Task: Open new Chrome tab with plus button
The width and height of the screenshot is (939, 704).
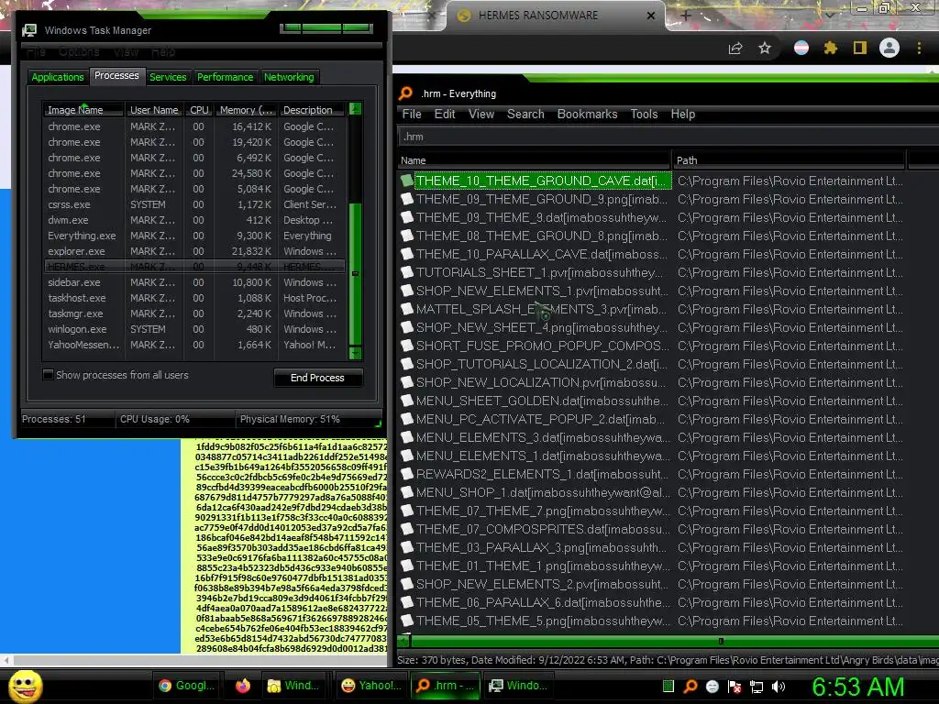Action: [x=686, y=16]
